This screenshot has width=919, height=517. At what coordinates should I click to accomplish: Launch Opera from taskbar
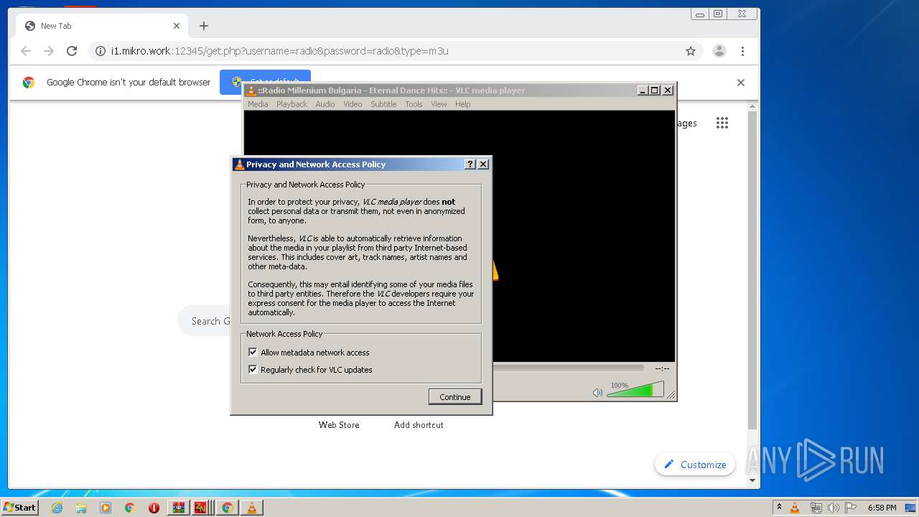coord(154,508)
